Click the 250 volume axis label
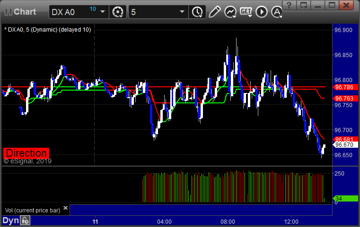 tap(339, 173)
